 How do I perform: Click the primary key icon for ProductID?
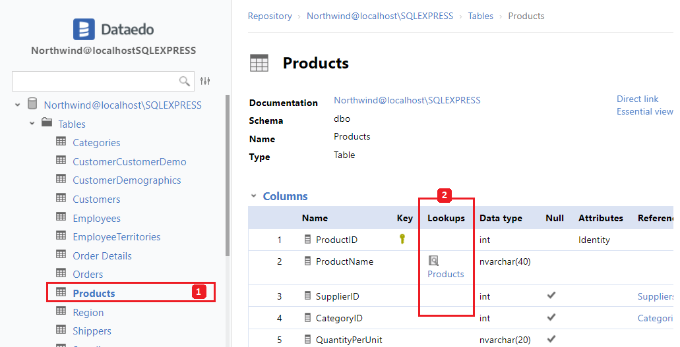[402, 239]
